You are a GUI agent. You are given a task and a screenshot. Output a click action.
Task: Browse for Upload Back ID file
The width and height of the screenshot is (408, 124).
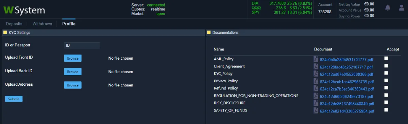click(73, 71)
